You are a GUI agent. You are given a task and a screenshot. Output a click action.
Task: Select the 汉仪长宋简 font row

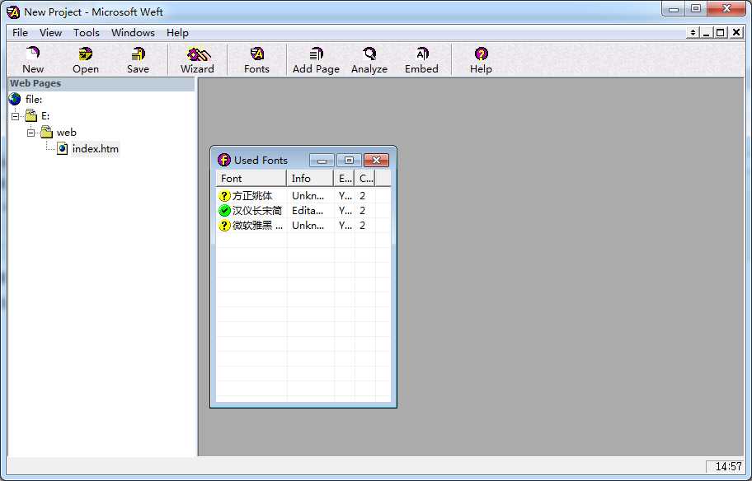click(303, 210)
